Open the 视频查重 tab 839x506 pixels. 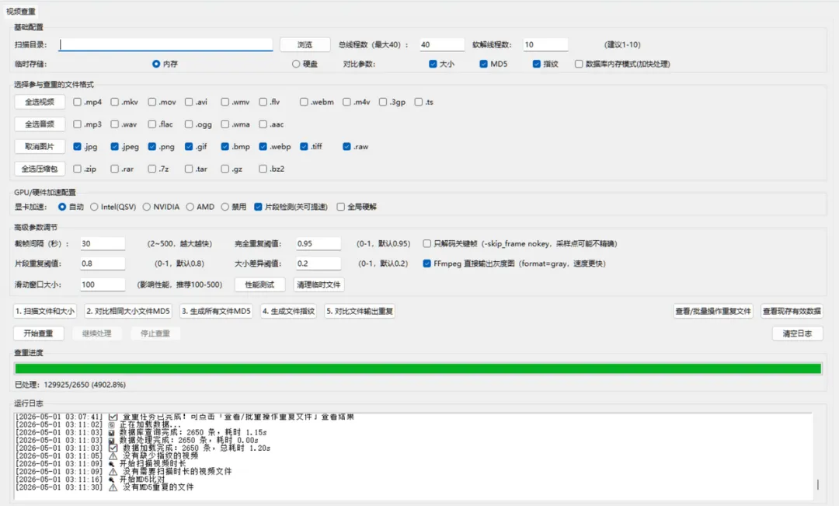(20, 11)
